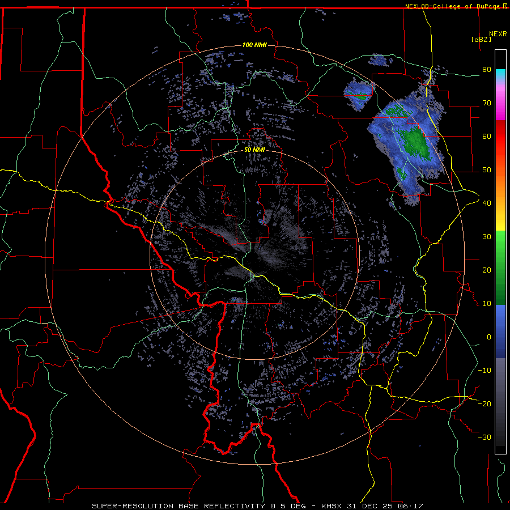Image resolution: width=510 pixels, height=510 pixels.
Task: Click the -20 dBZ scale value
Action: [484, 403]
